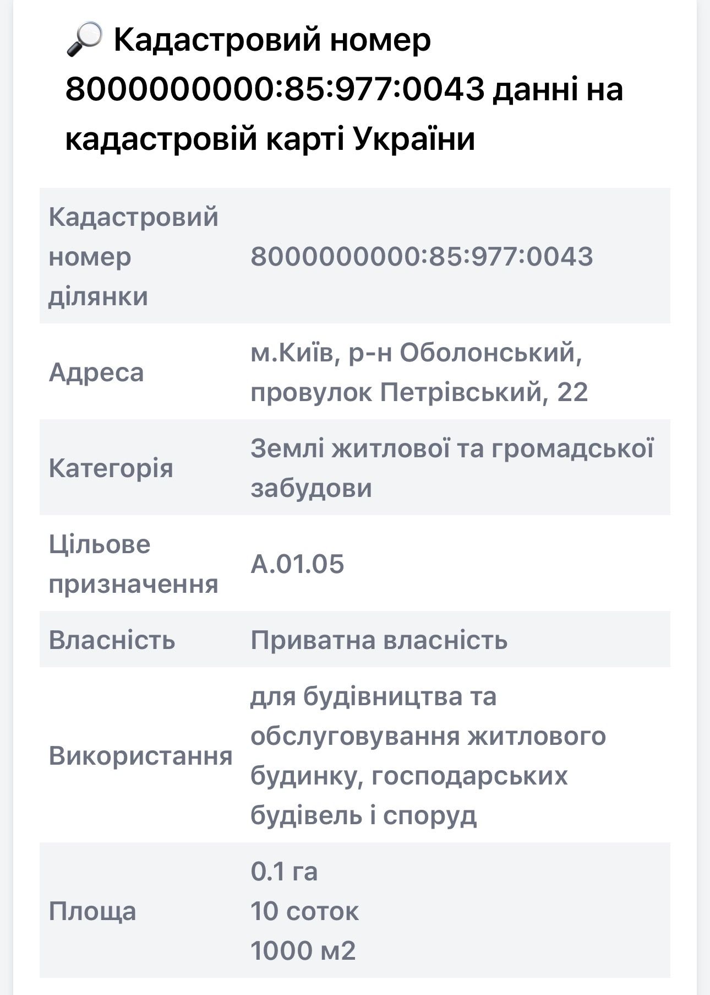Select the 'Категорія' row label
This screenshot has width=710, height=995.
tap(111, 468)
